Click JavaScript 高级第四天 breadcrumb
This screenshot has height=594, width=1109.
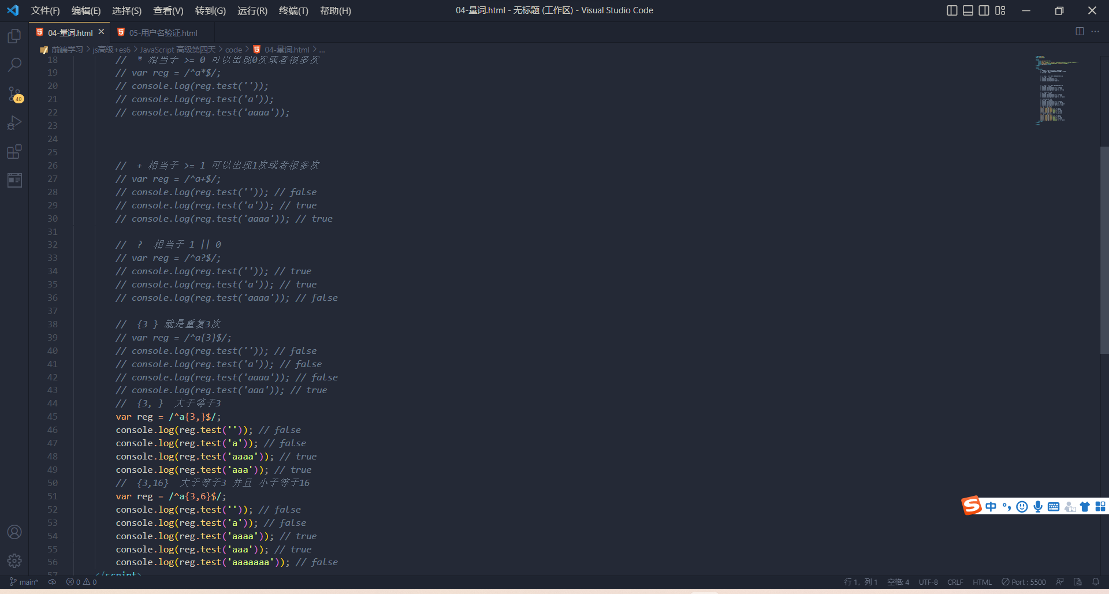[x=177, y=50]
